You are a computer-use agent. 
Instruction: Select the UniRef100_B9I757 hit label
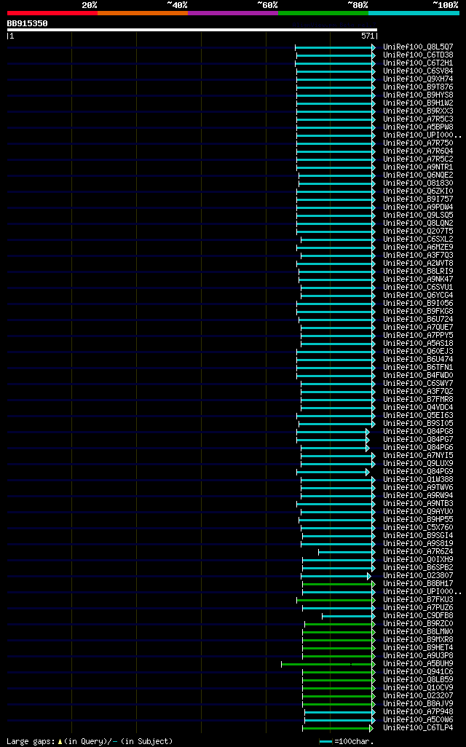tap(419, 199)
